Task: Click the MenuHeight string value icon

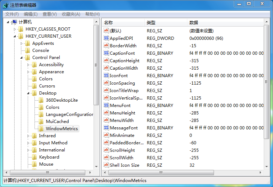Action: pyautogui.click(x=106, y=113)
